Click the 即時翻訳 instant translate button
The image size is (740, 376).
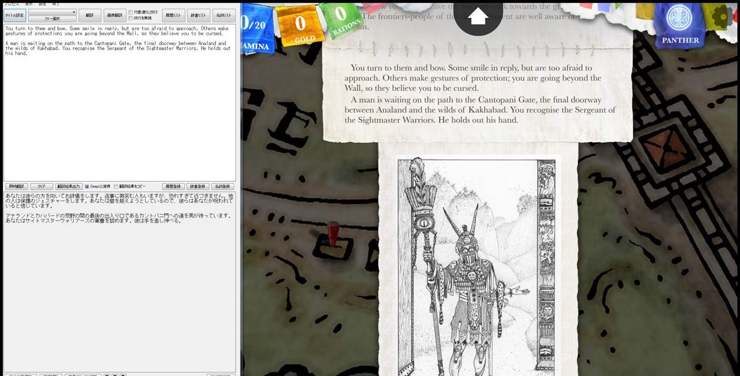pyautogui.click(x=16, y=186)
